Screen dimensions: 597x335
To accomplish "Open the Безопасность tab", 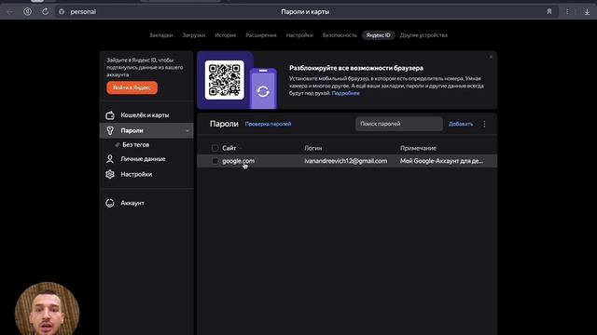I will pos(340,35).
